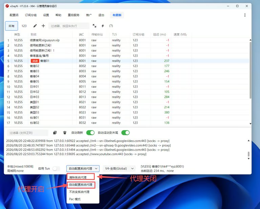Click 退出 to exit the app
This screenshot has width=260, height=209.
point(101,15)
